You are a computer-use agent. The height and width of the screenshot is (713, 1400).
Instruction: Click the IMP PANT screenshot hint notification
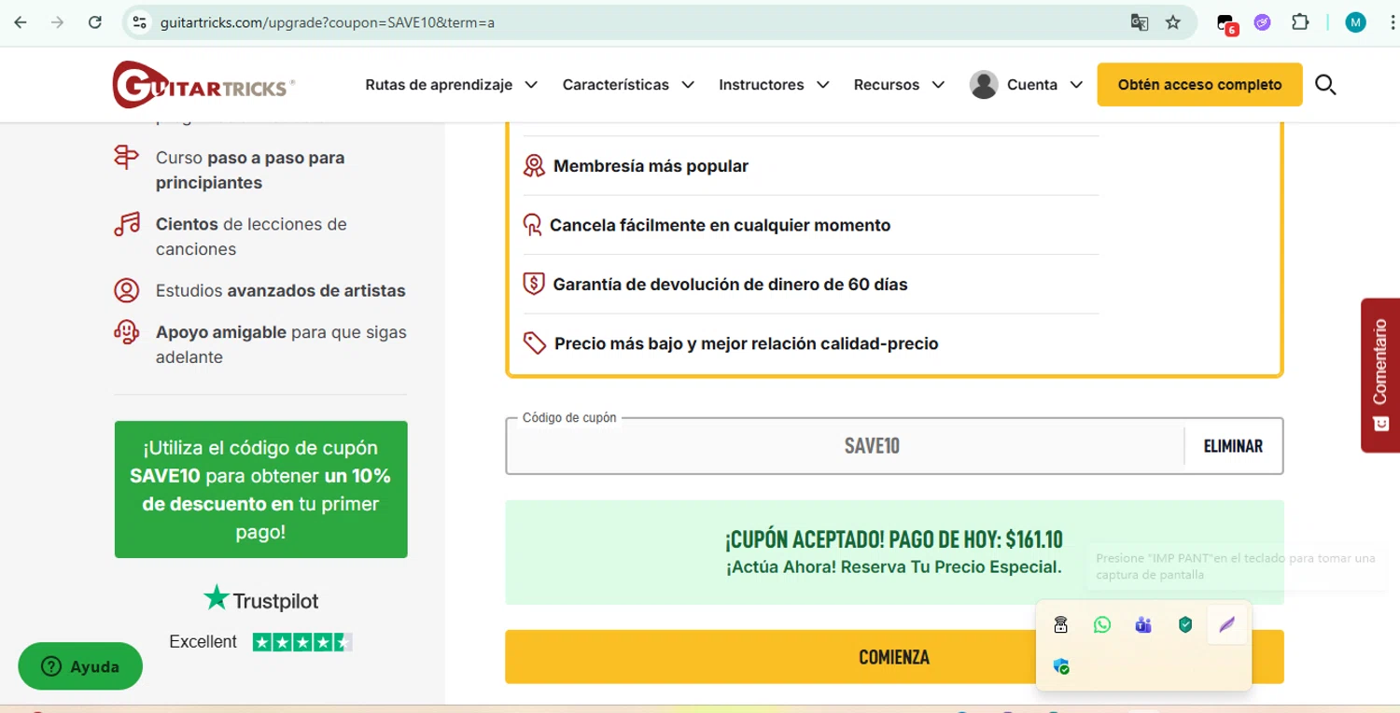[x=1236, y=566]
